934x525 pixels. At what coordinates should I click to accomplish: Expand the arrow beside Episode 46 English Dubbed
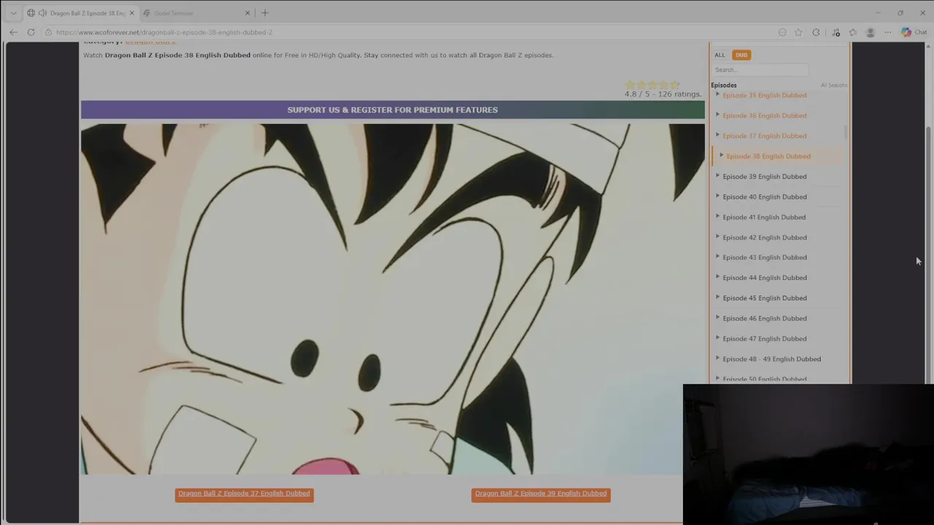pyautogui.click(x=717, y=318)
